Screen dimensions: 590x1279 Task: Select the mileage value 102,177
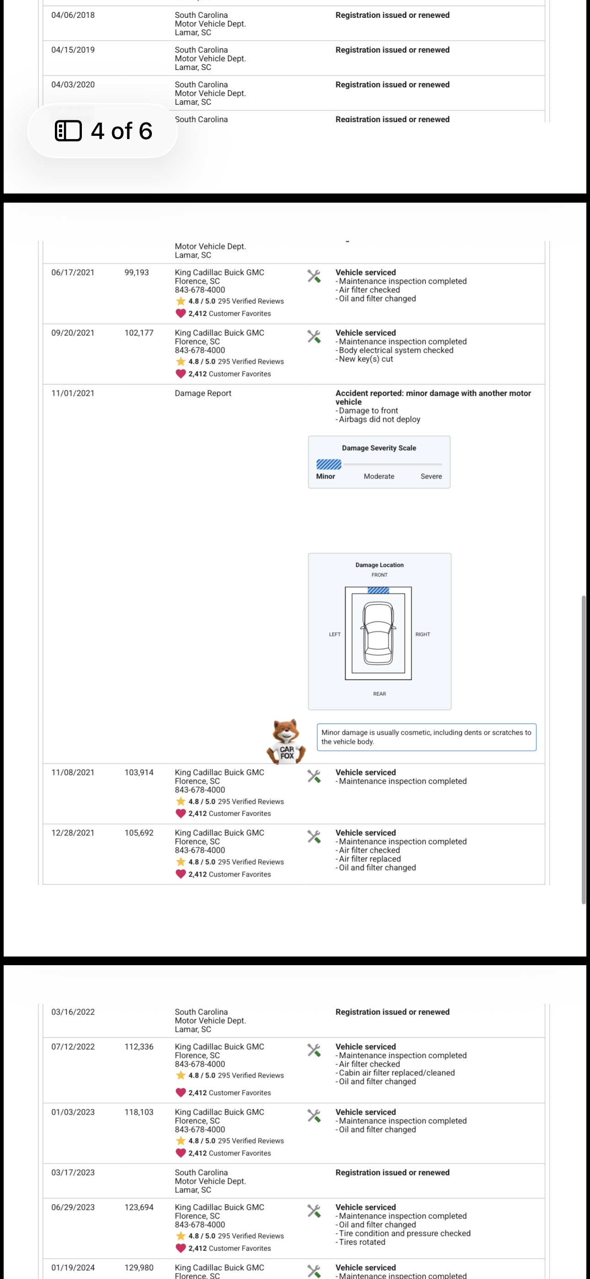pyautogui.click(x=139, y=333)
